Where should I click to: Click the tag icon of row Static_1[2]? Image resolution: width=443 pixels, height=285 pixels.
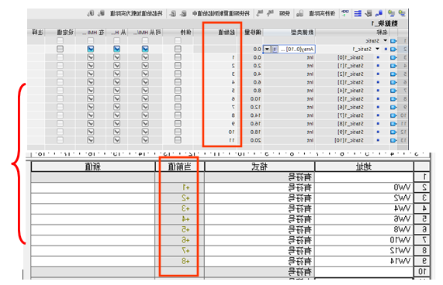coord(393,74)
